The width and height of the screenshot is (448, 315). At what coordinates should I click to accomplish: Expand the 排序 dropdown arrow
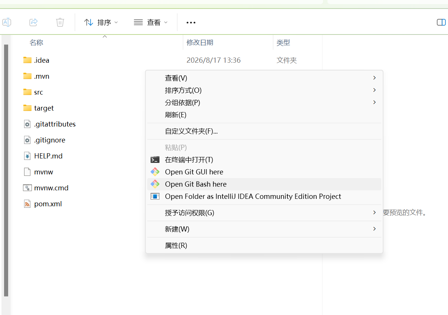pyautogui.click(x=116, y=22)
